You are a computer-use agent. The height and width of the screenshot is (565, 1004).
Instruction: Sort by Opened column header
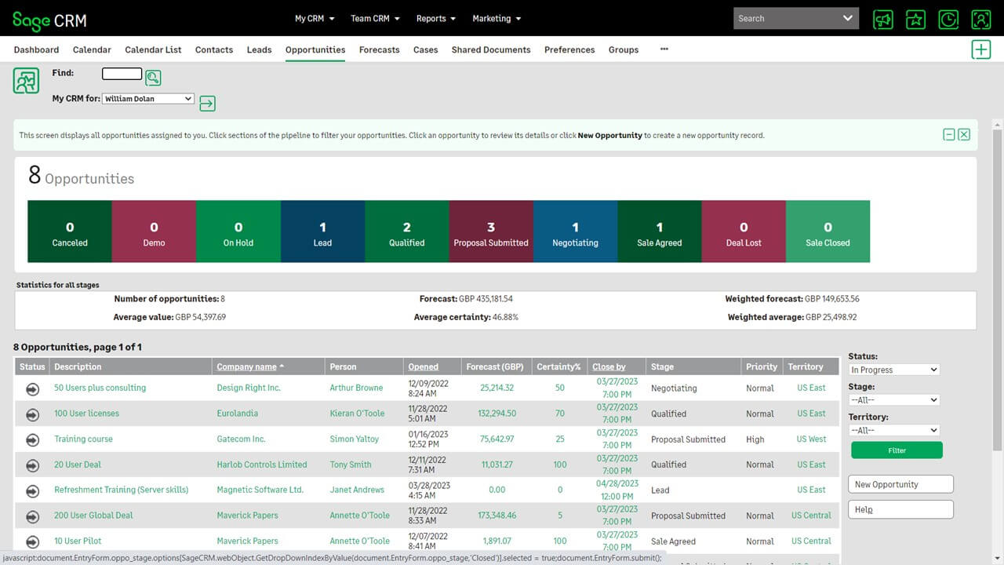tap(424, 366)
